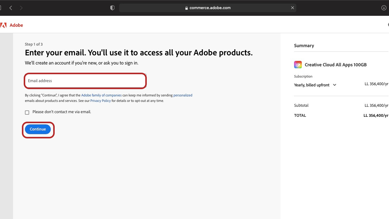Viewport: 389px width, 219px height.
Task: Open the 'Yearly, billed upfront' subscription dropdown
Action: (x=315, y=85)
